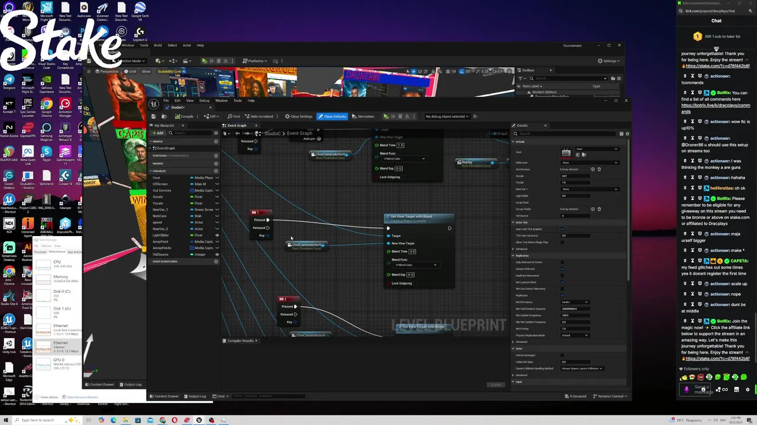Toggle Can be Damaged checkbox
Screen dimensions: 757x425
tap(562, 355)
